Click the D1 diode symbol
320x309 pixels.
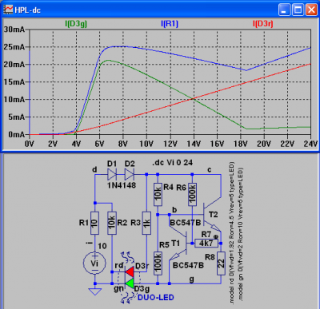coord(112,175)
